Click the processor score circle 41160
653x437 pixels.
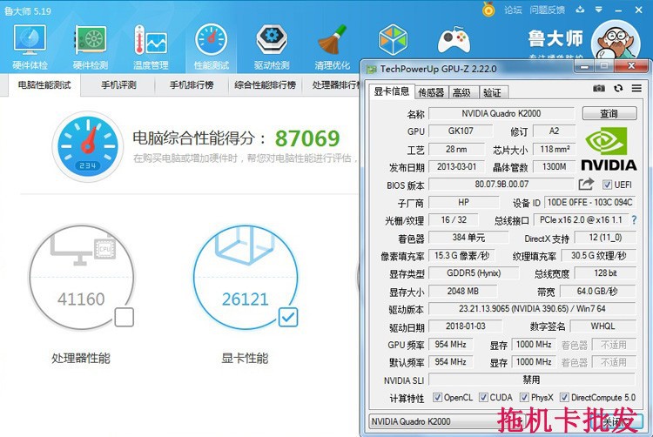tap(82, 278)
